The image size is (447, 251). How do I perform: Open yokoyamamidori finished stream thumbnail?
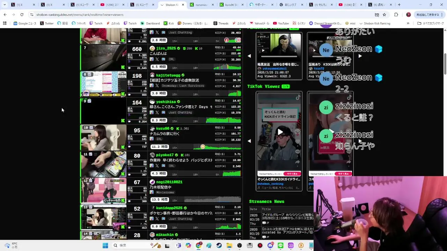279,47
